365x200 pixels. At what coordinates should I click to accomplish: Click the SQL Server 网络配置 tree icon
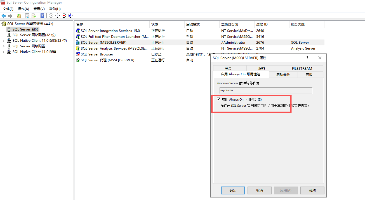(x=9, y=46)
